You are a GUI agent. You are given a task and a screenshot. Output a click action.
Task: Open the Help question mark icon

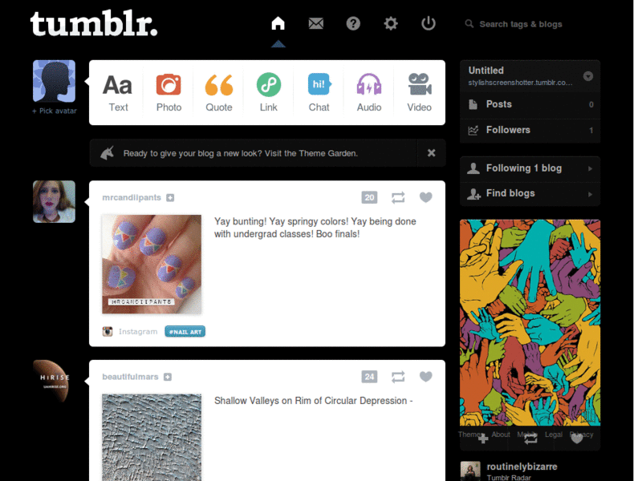click(353, 23)
